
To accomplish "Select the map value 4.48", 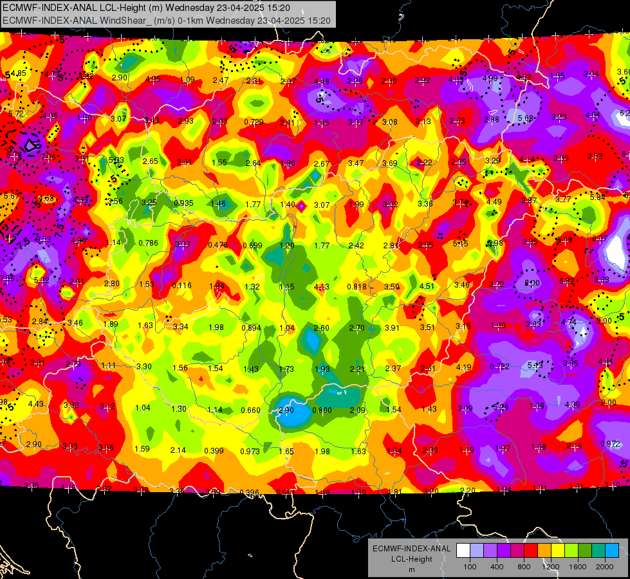I will point(321,82).
